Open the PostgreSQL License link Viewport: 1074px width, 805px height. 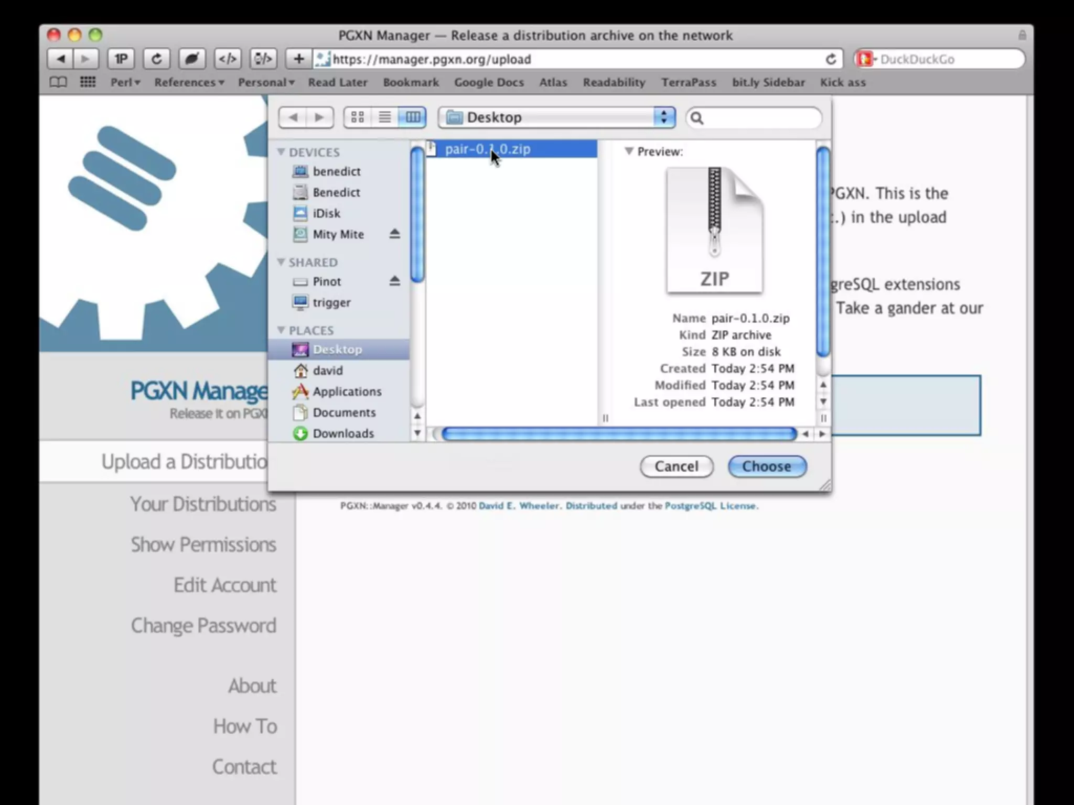(x=711, y=506)
